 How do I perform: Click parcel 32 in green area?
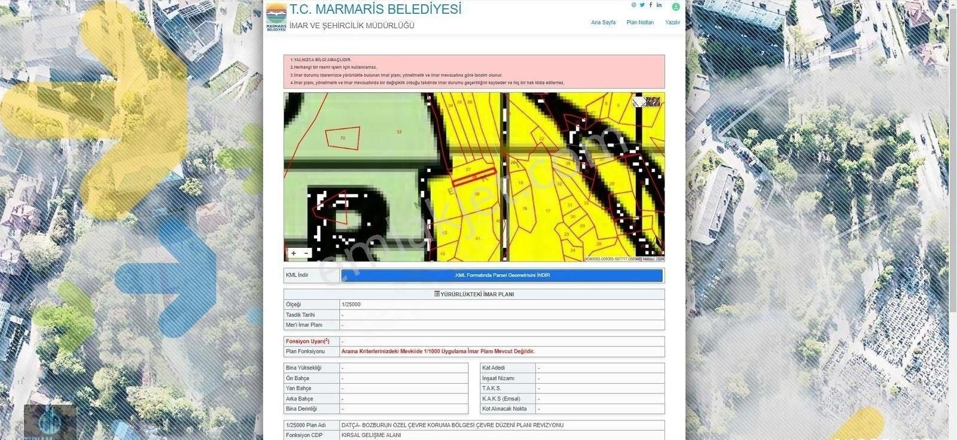[399, 132]
